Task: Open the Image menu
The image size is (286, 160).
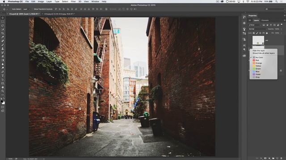Action: click(41, 1)
